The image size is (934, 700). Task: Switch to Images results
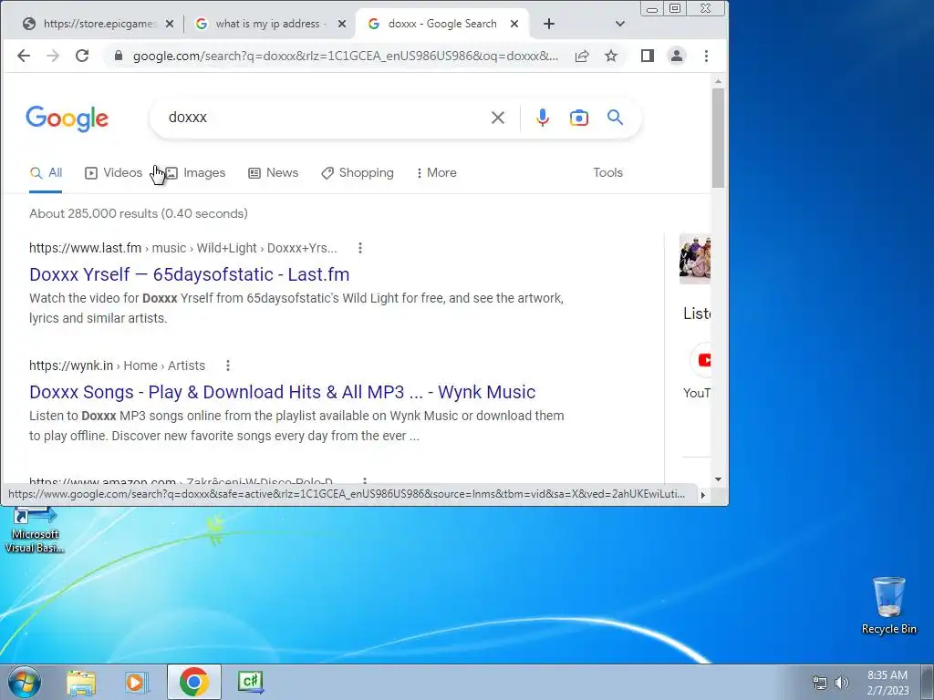click(195, 172)
